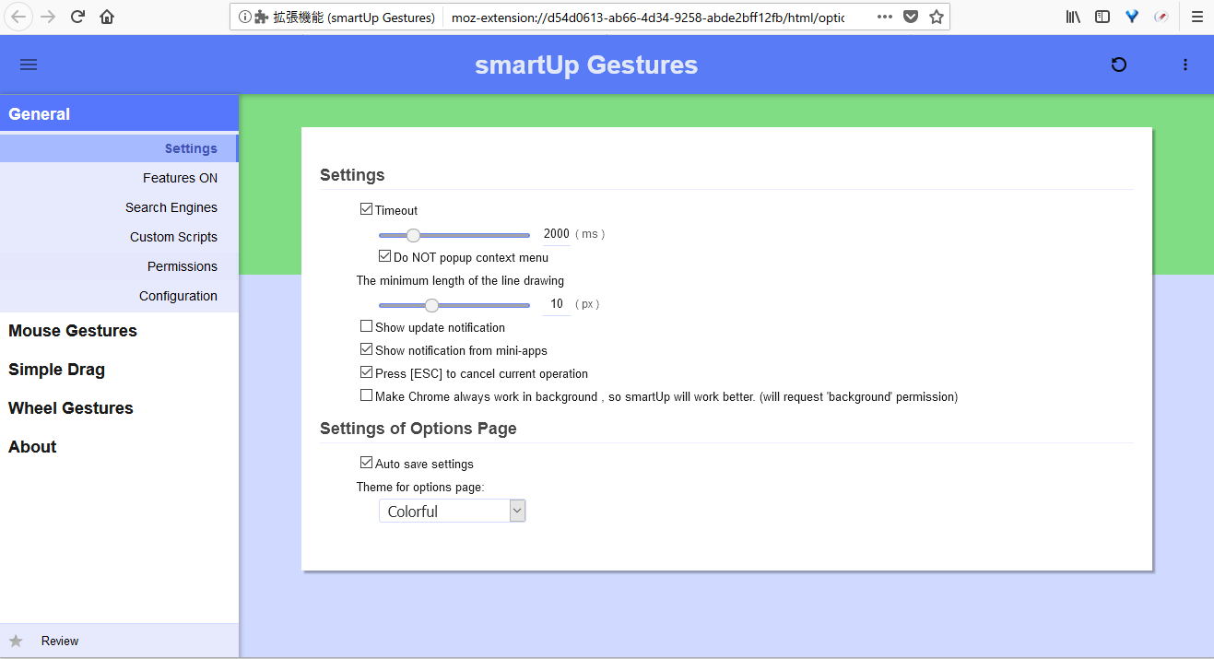
Task: Uncheck Press [ESC] to cancel current operation
Action: pos(366,372)
